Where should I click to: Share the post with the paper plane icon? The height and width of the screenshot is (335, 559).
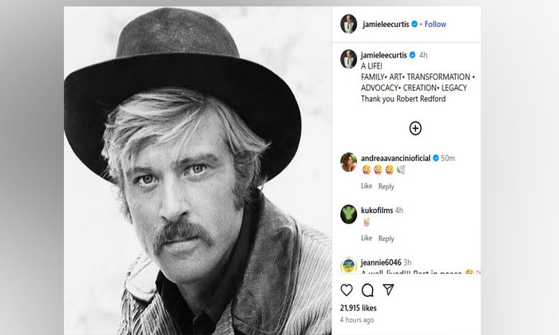389,289
